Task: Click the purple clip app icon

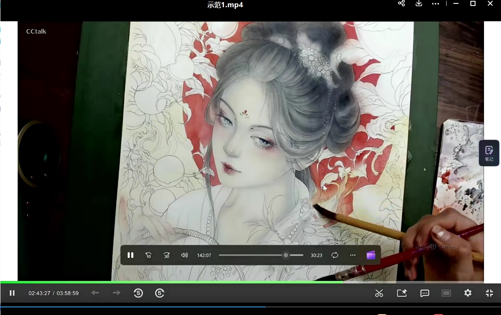Action: pos(371,255)
